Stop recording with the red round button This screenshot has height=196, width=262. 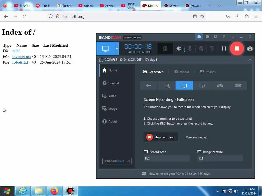click(237, 48)
